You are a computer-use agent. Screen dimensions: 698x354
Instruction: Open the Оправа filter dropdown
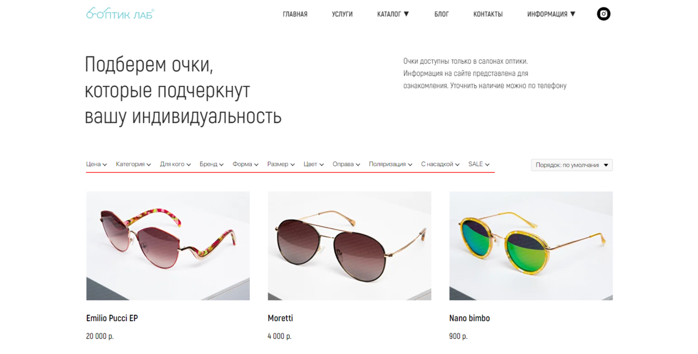click(346, 164)
